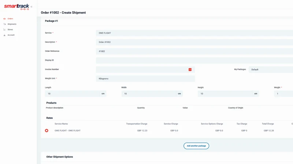
Task: Click the GBP 0 tax charge value
Action: point(244,131)
